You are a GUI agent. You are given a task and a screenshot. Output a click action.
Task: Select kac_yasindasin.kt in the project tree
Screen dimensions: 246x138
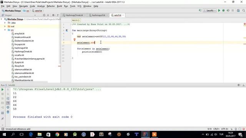tap(23, 77)
